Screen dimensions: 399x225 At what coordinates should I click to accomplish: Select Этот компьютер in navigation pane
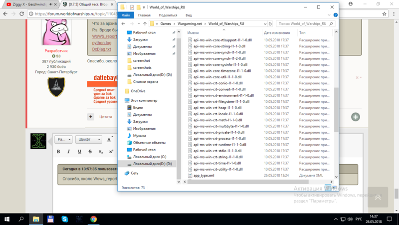144,101
